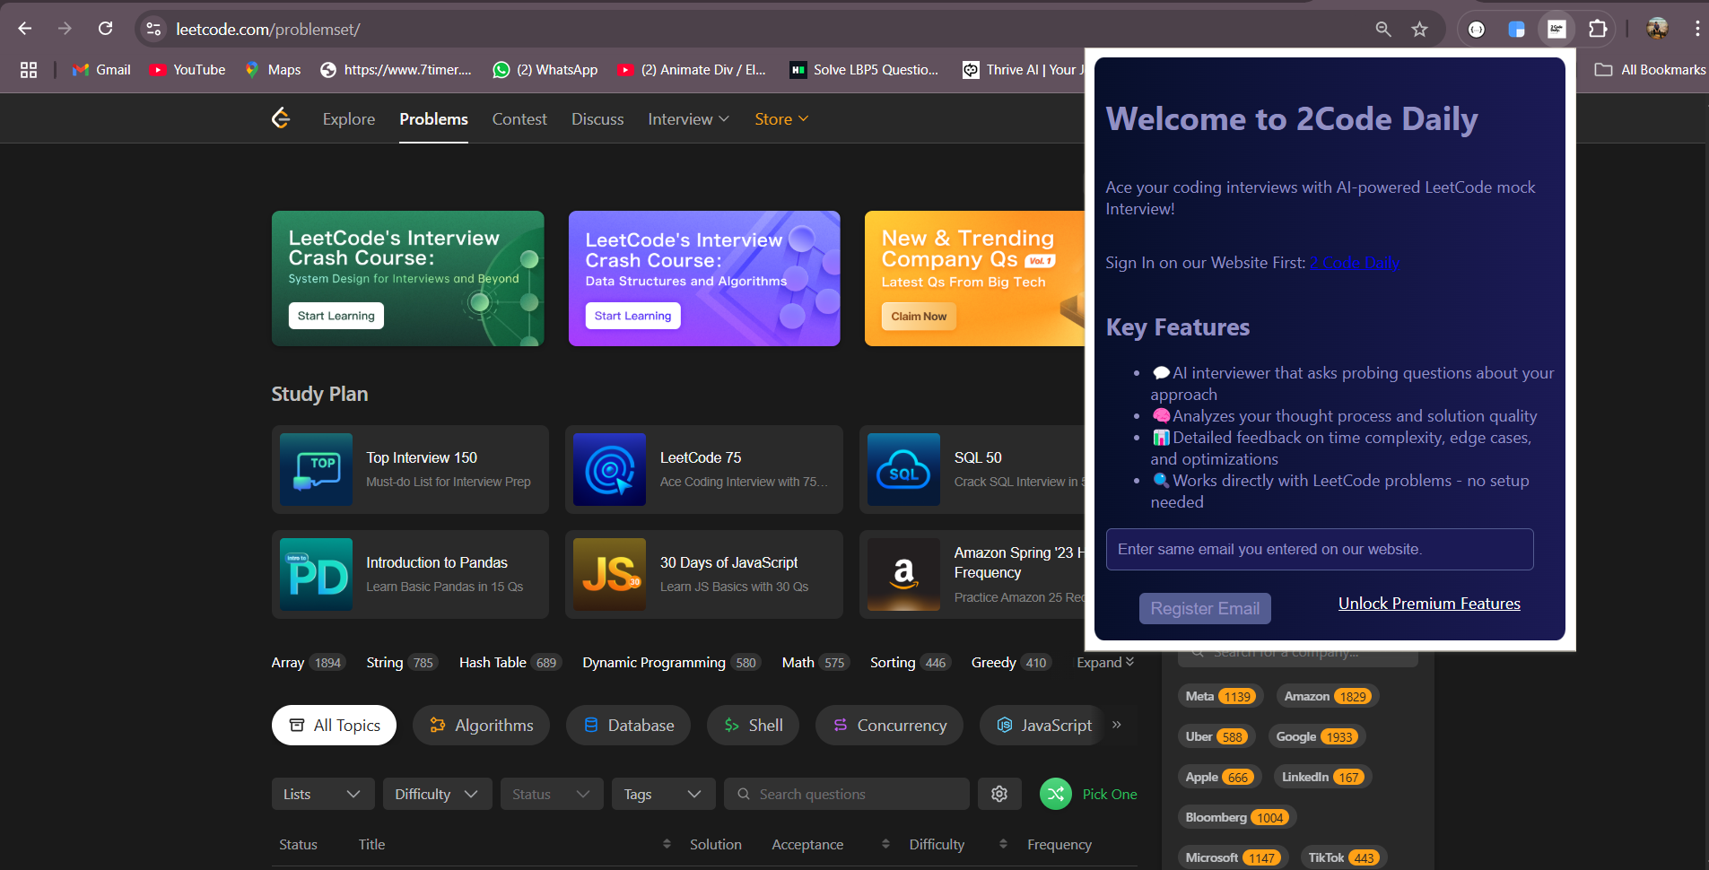Show more topic categories with the chevrons
The width and height of the screenshot is (1709, 870).
coord(1117,725)
